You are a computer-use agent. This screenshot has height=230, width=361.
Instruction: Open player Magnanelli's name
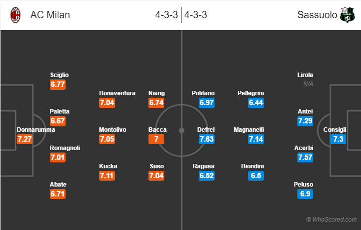[x=249, y=130]
